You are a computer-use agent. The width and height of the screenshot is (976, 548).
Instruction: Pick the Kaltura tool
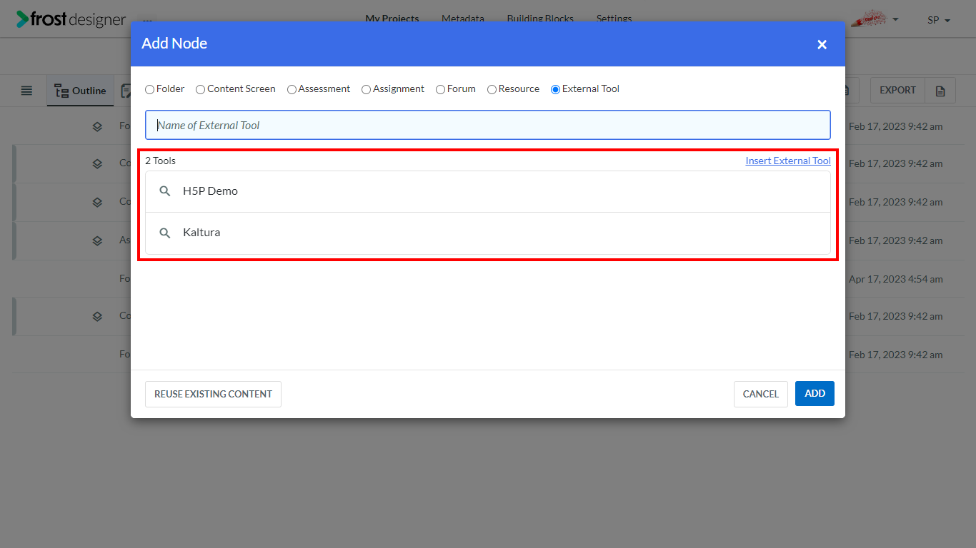click(488, 233)
